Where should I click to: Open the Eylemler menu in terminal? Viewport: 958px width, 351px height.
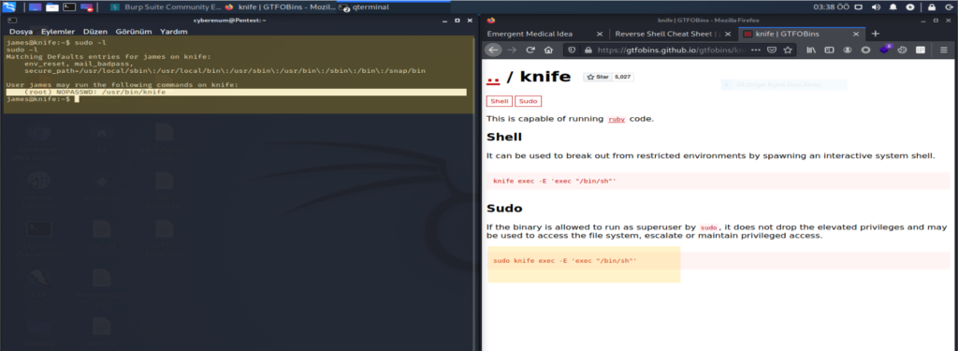point(58,31)
